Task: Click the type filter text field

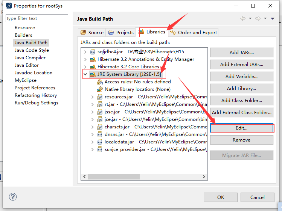Action: tap(37, 18)
